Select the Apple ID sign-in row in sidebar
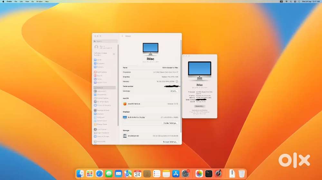The width and height of the screenshot is (322, 180). pos(105,47)
